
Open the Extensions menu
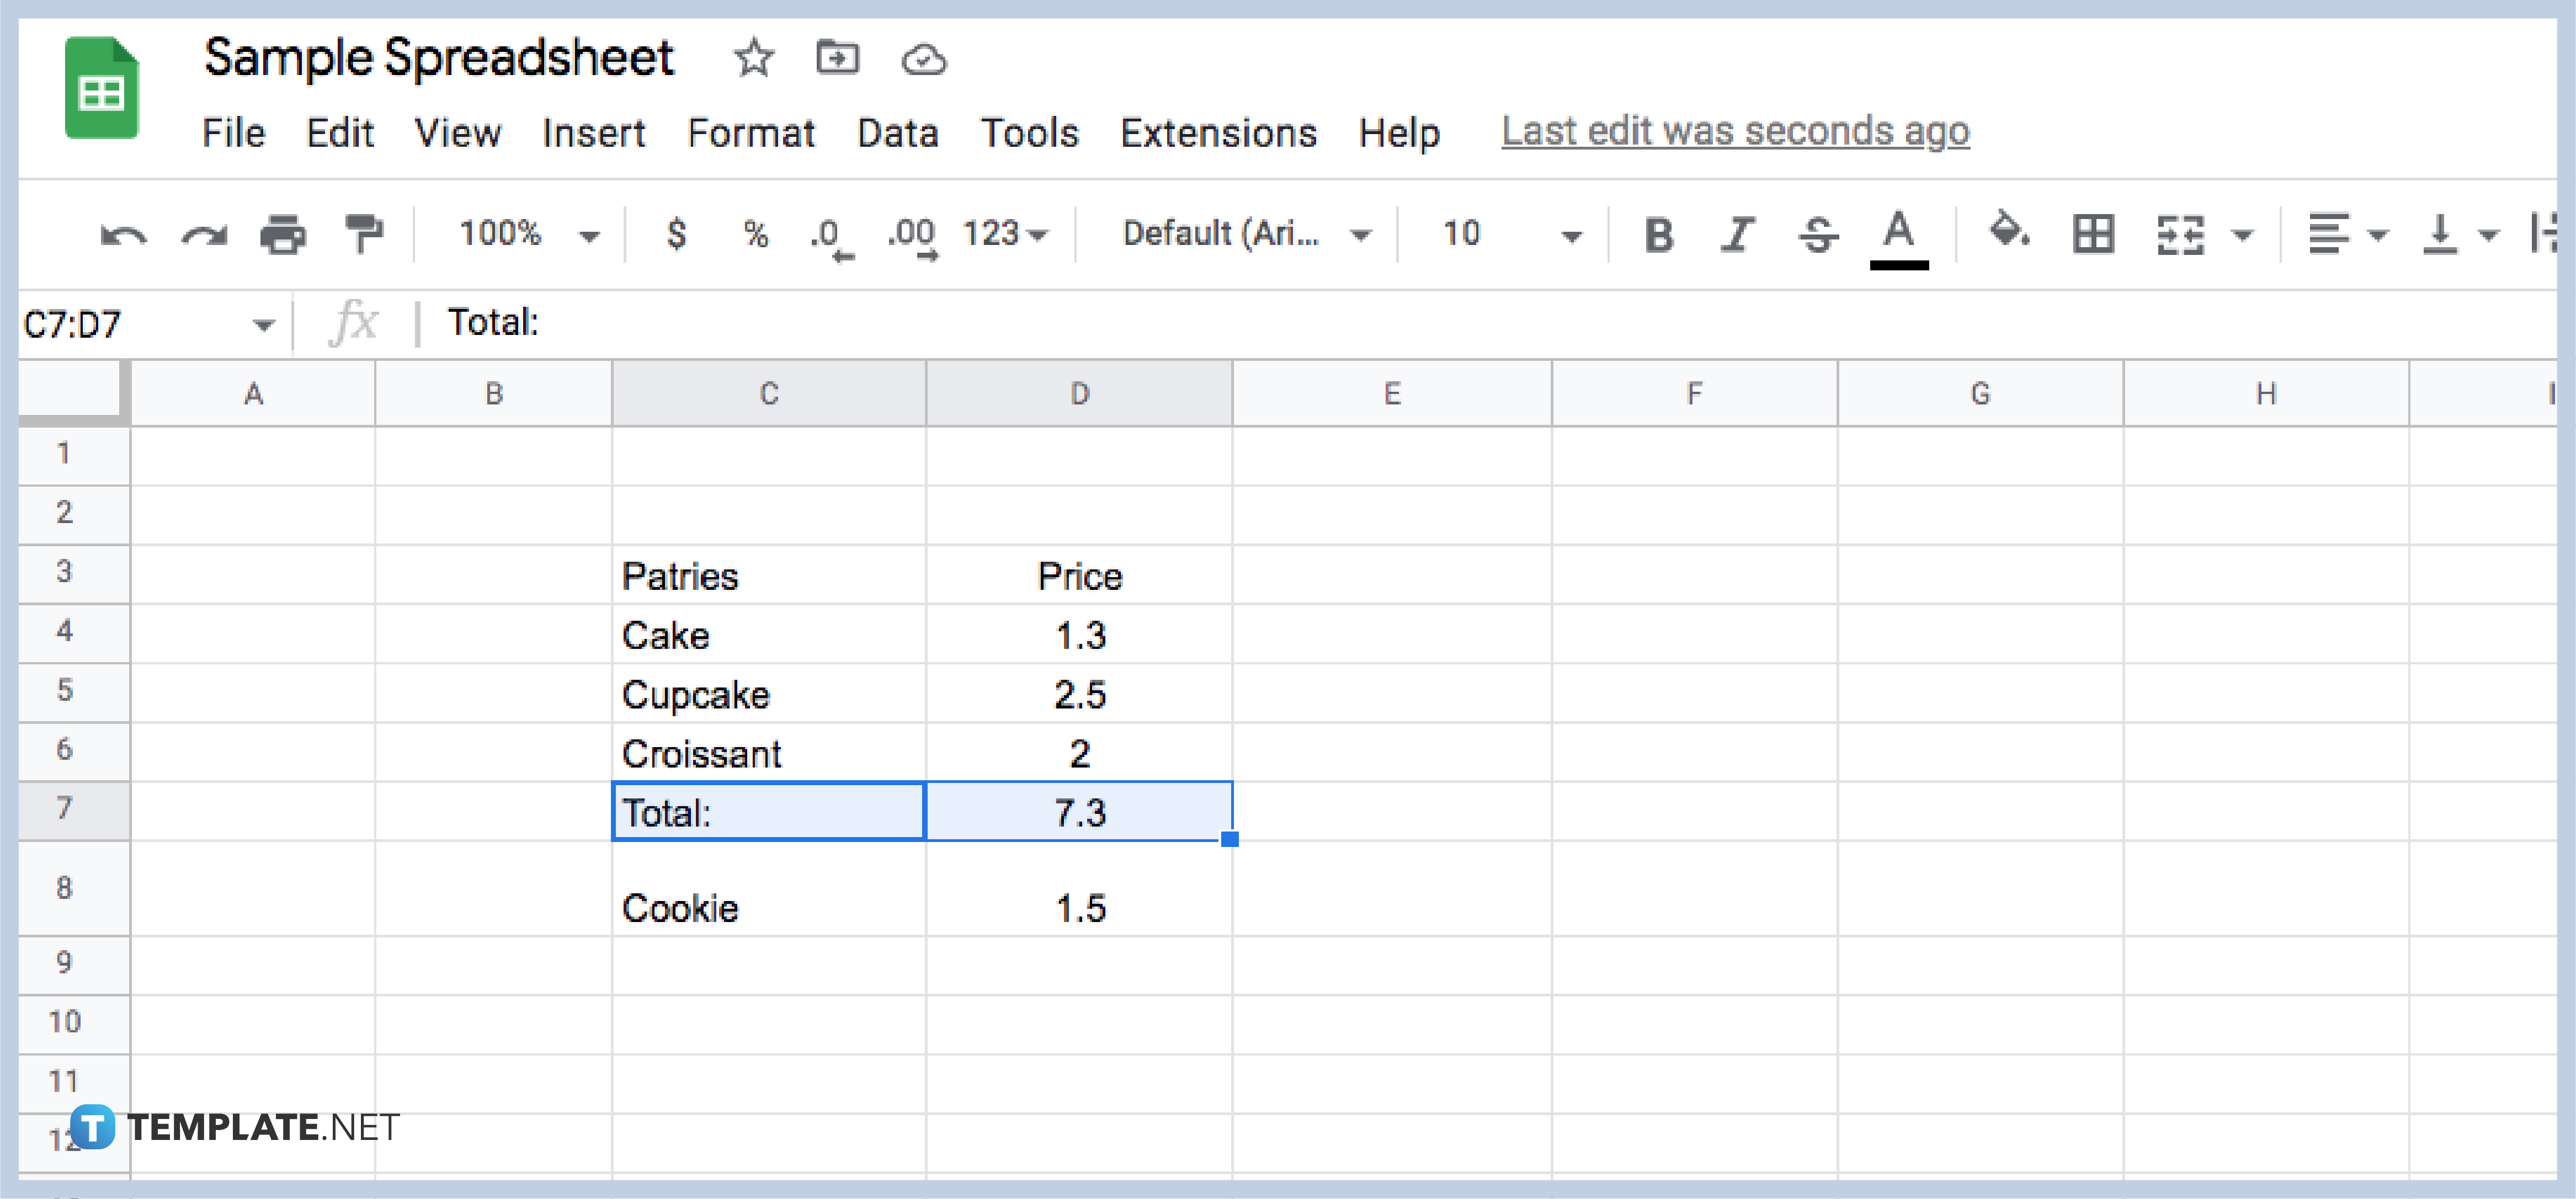(x=1219, y=132)
